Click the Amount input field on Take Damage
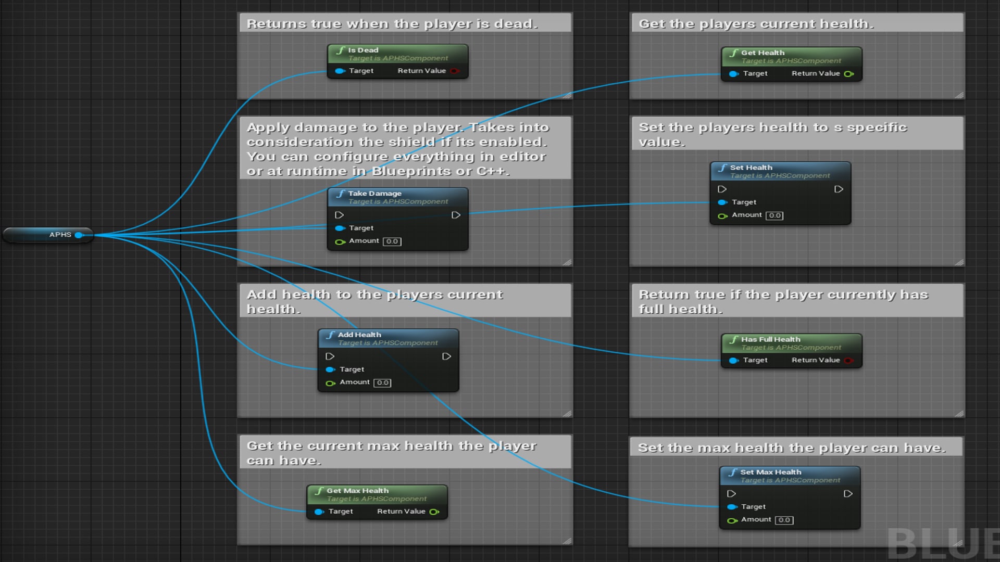Screen dimensions: 1000x562 click(x=391, y=241)
